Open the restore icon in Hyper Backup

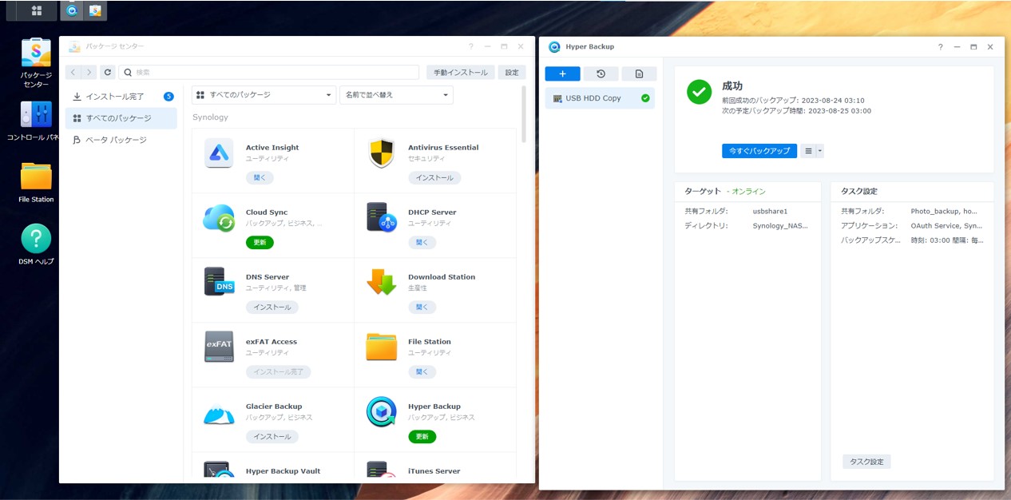[x=601, y=73]
